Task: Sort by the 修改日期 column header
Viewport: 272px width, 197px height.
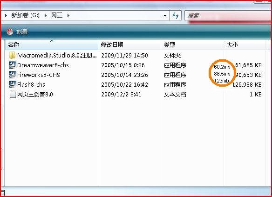Action: click(129, 44)
